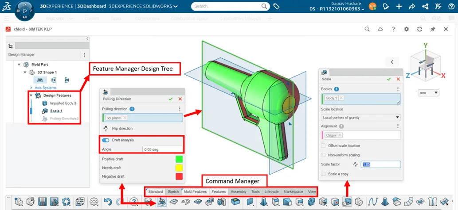458x210 pixels.
Task: Click the undo arrow in toolbar
Action: pyautogui.click(x=108, y=202)
